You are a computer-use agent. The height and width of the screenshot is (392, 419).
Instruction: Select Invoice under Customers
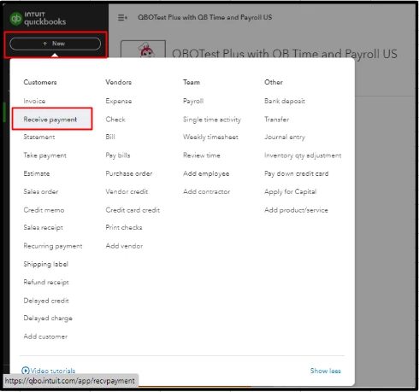pos(34,101)
